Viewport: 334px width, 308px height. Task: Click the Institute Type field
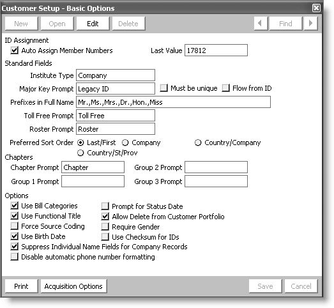click(116, 75)
